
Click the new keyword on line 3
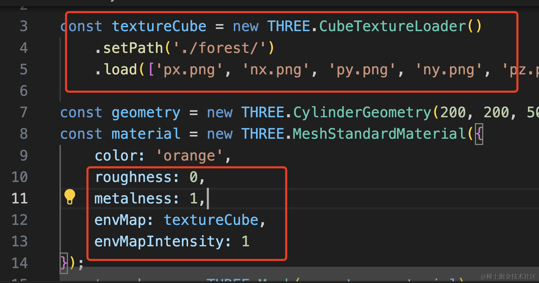tap(246, 26)
